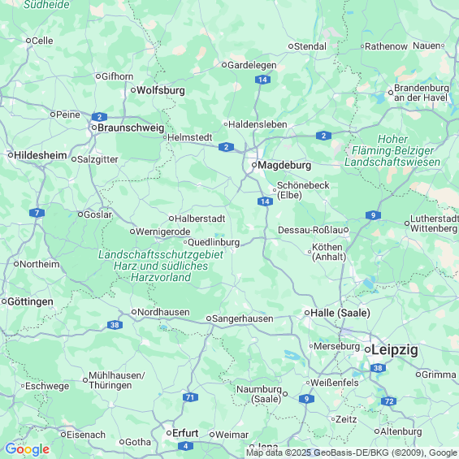Click the A14 shield beside Schönebeck
The image size is (459, 459).
tap(265, 201)
